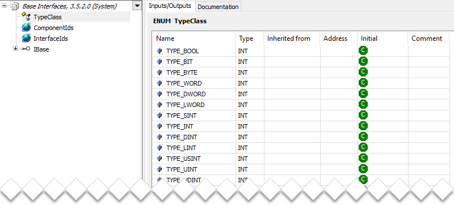The image size is (454, 205).
Task: Click the green constant icon in TYPE_LINT row
Action: click(363, 148)
